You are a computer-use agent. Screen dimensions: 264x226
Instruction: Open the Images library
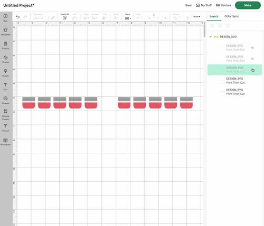point(5,73)
